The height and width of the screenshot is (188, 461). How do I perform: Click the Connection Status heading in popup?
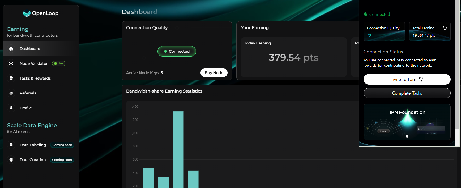(x=383, y=52)
